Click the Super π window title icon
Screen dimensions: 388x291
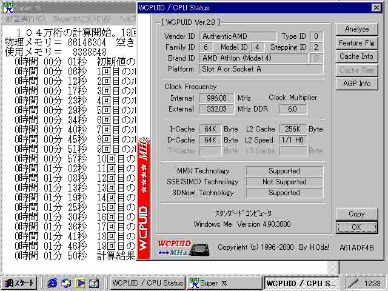click(8, 8)
